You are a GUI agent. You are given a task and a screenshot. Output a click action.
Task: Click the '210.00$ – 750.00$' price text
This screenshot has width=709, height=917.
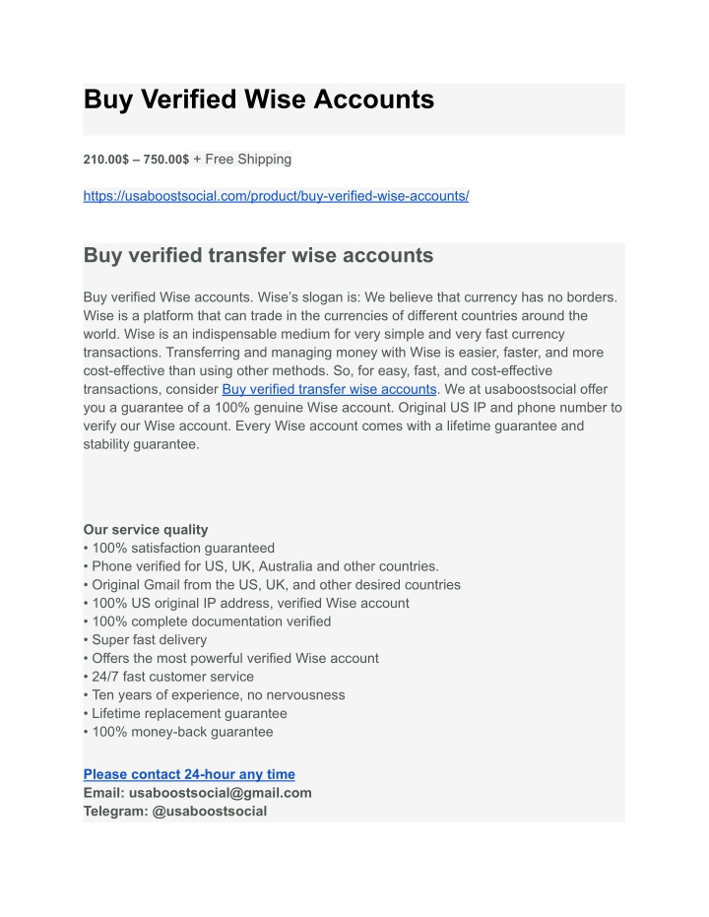click(136, 160)
